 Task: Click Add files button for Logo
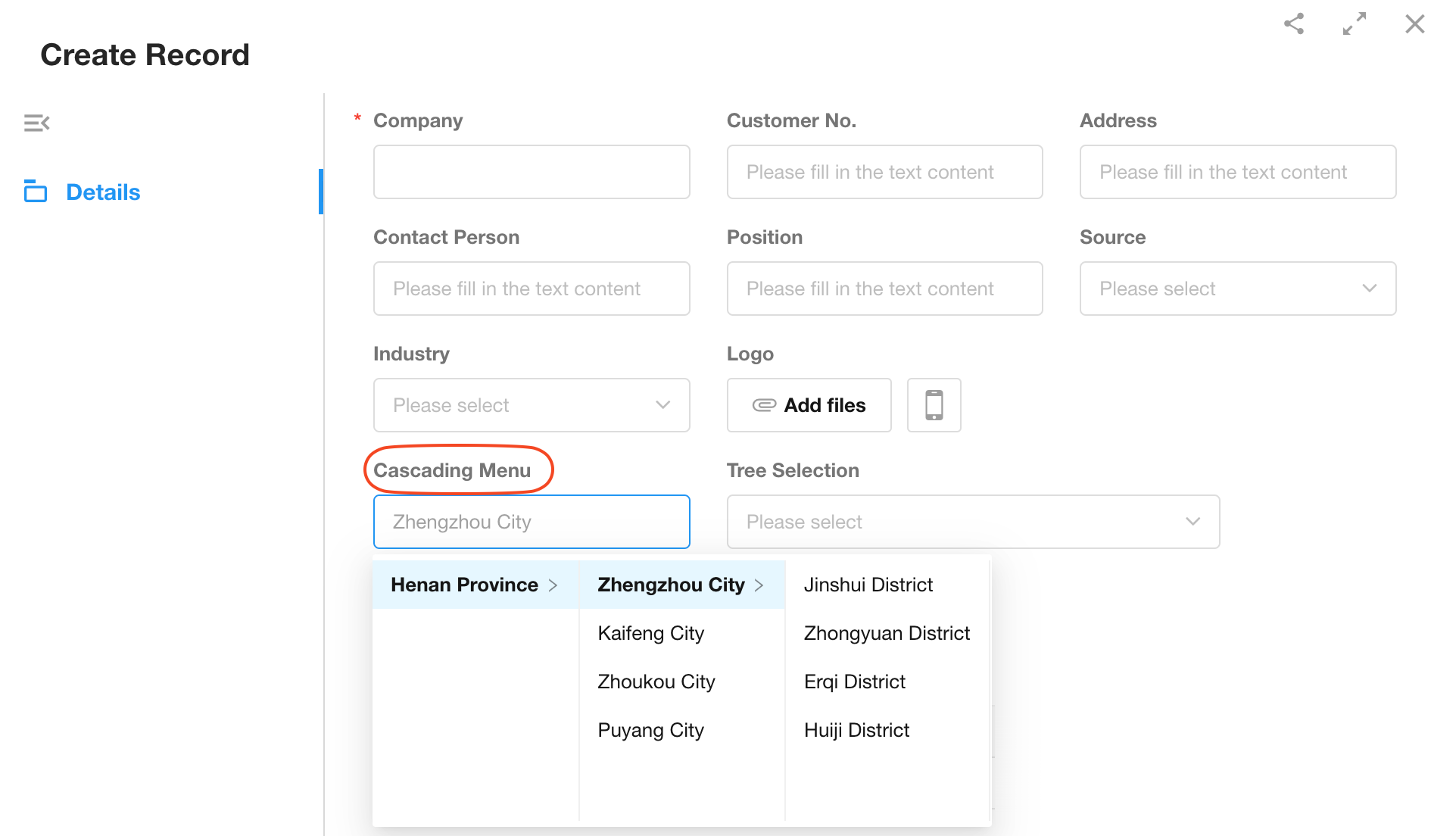(809, 405)
